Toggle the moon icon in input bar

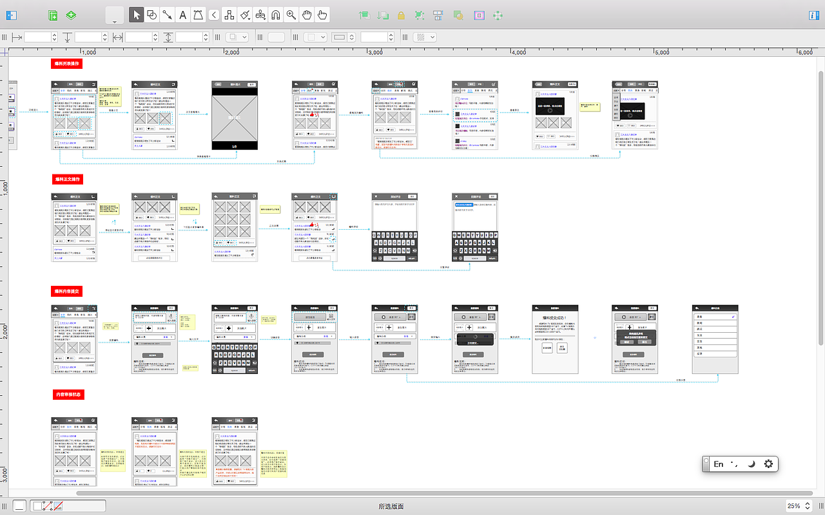(752, 464)
